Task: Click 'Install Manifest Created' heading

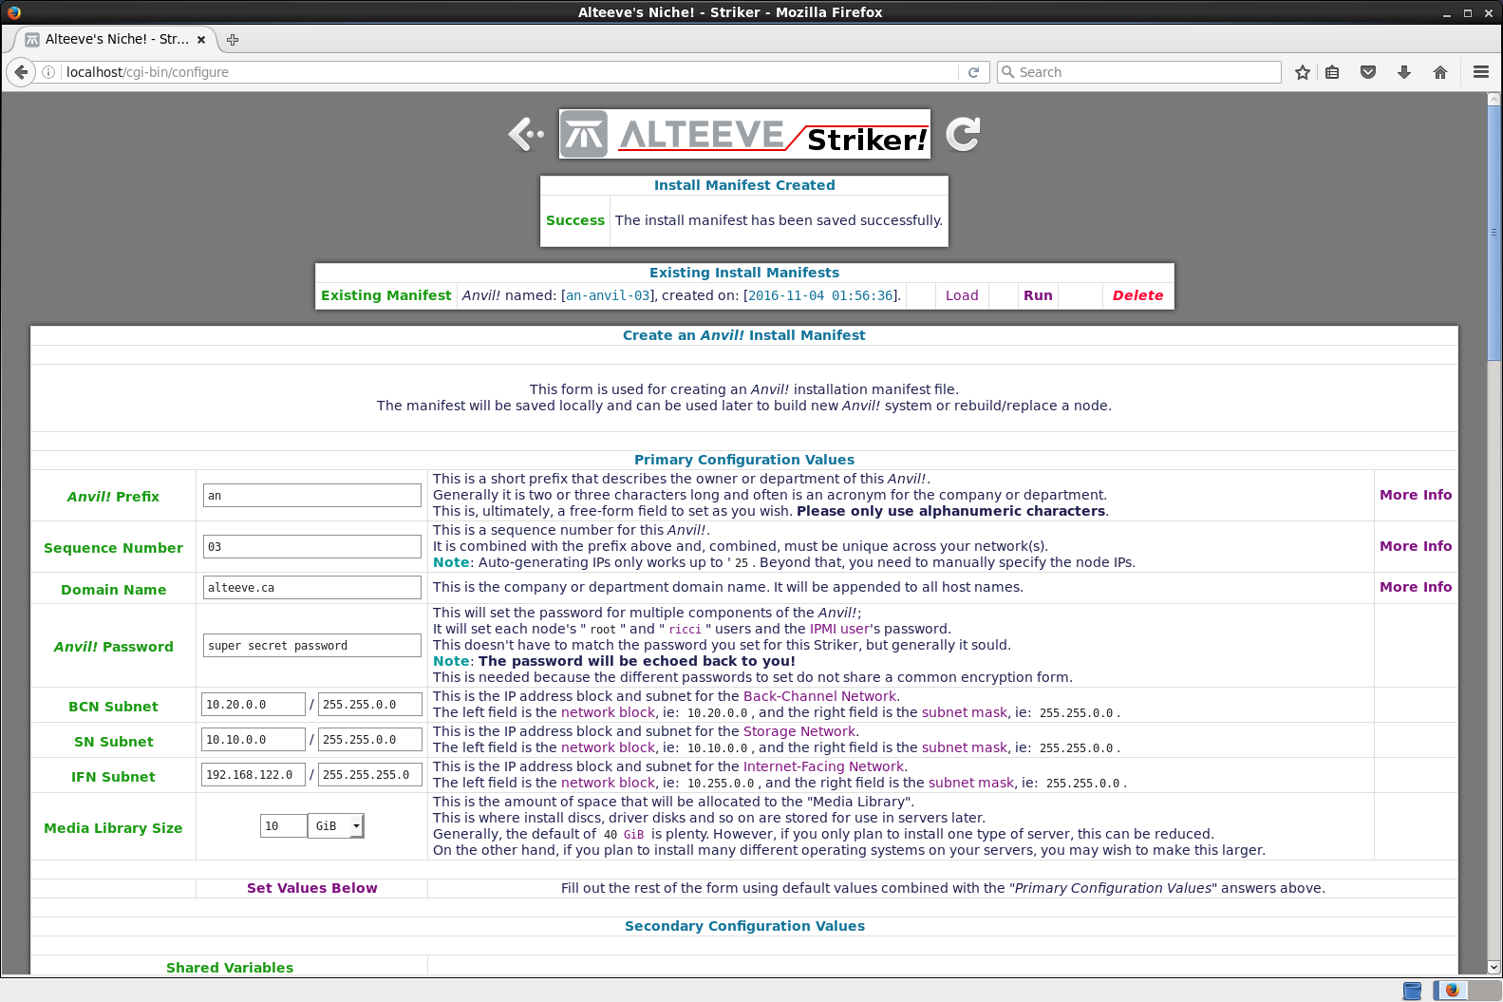Action: pos(744,185)
